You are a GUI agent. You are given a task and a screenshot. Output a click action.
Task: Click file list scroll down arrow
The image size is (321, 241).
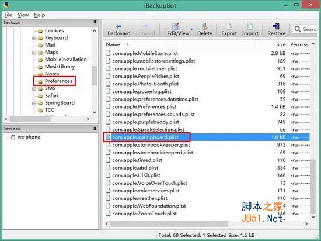point(313,217)
